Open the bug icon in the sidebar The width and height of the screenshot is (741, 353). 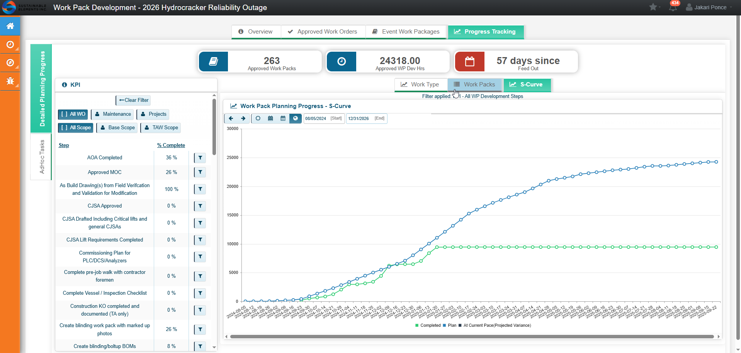[x=10, y=81]
